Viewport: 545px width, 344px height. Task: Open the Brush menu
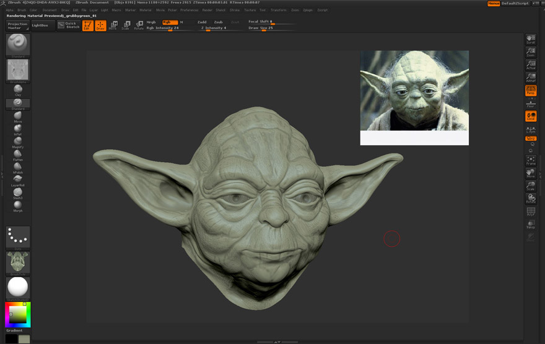tap(22, 10)
